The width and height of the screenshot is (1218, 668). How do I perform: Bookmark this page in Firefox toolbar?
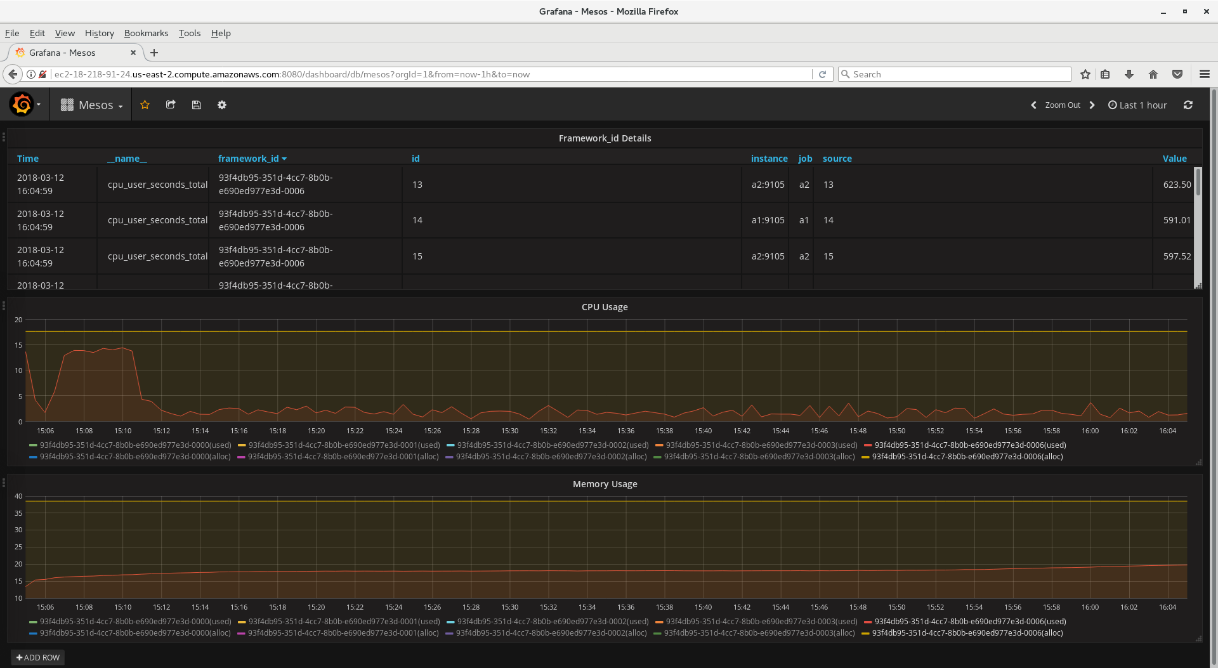pos(1085,74)
